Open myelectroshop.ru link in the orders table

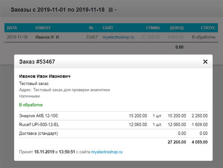[118, 37]
